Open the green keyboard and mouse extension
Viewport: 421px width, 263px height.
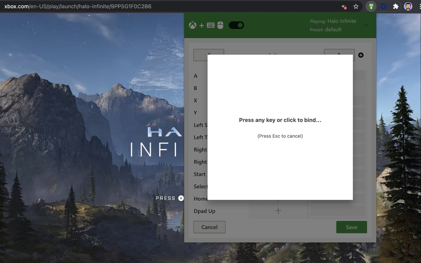click(371, 7)
